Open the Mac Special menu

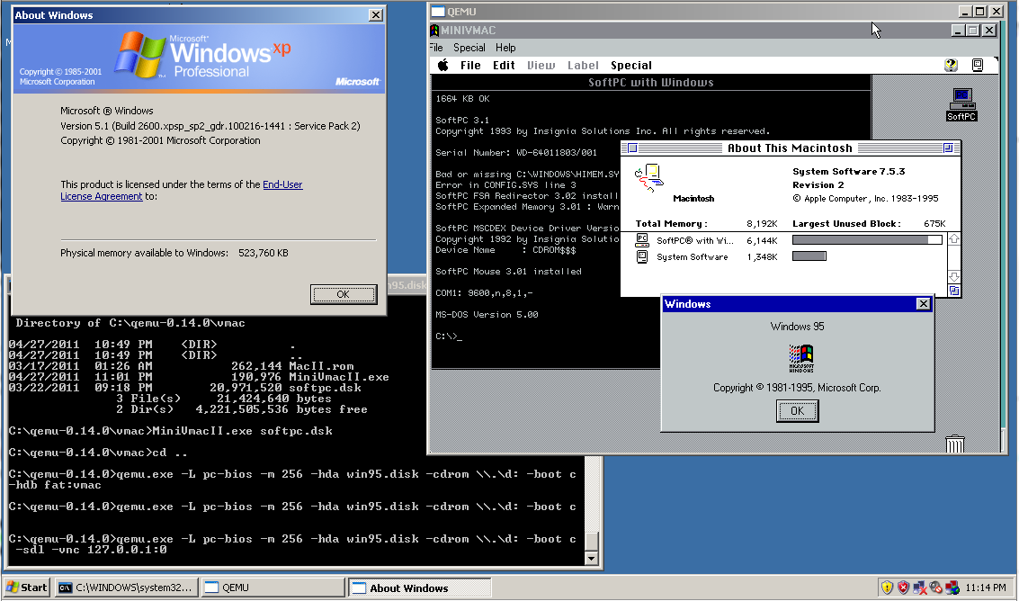coord(630,66)
